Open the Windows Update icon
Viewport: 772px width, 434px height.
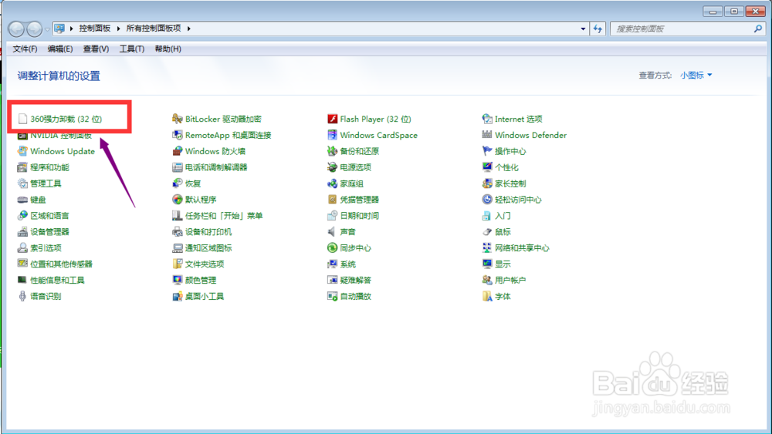coord(22,151)
